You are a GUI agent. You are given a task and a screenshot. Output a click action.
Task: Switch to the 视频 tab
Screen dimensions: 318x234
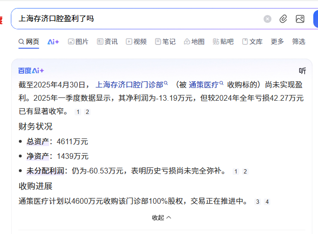pos(136,42)
